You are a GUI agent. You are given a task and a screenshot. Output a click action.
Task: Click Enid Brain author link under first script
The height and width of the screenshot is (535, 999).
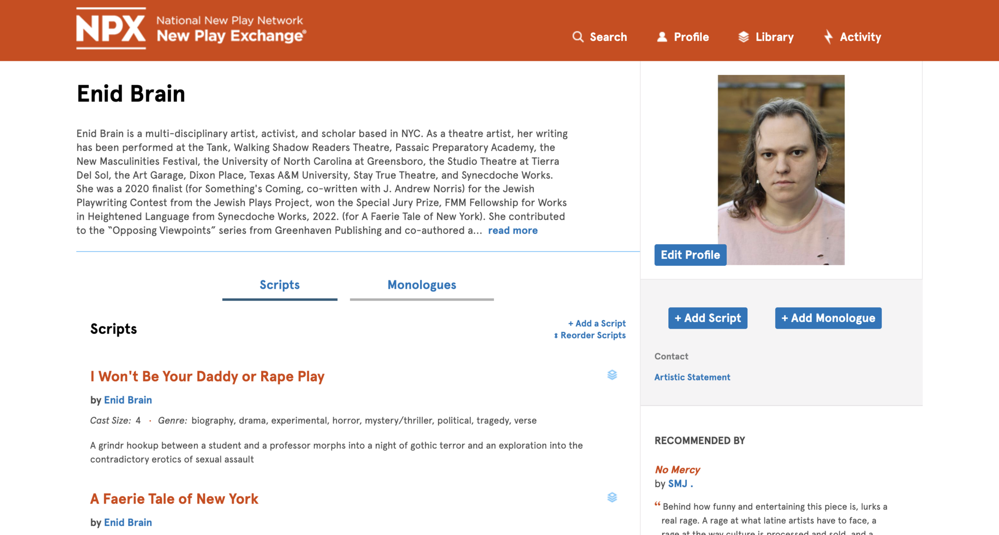pyautogui.click(x=128, y=400)
